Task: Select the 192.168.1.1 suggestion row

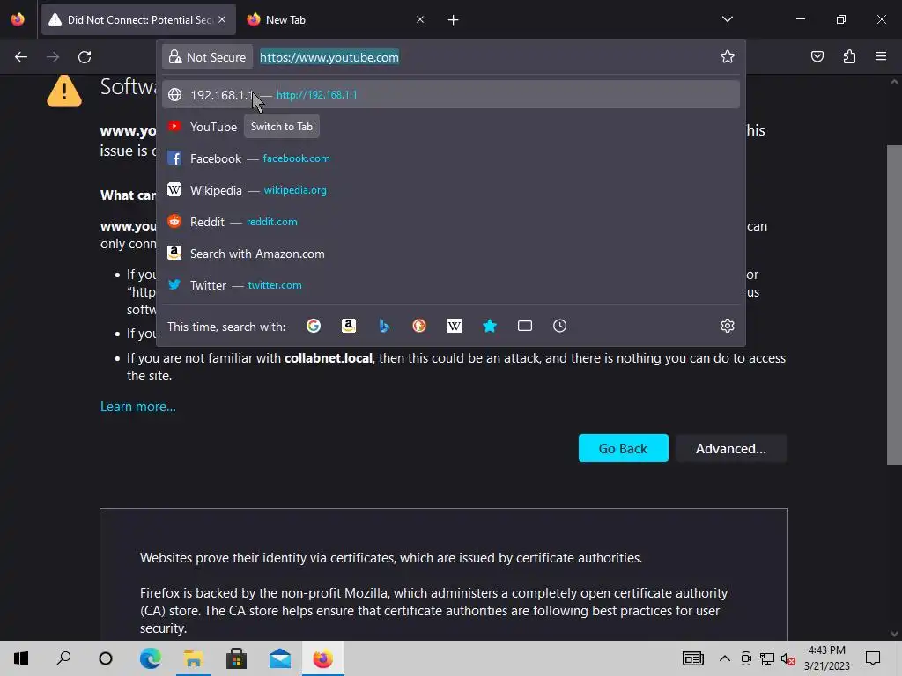Action: [450, 95]
